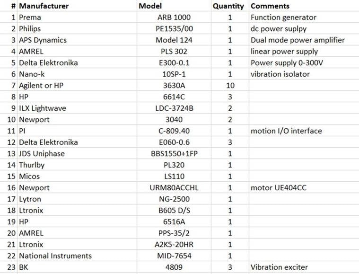
Task: Select the National Instruments cell
Action: 77,256
